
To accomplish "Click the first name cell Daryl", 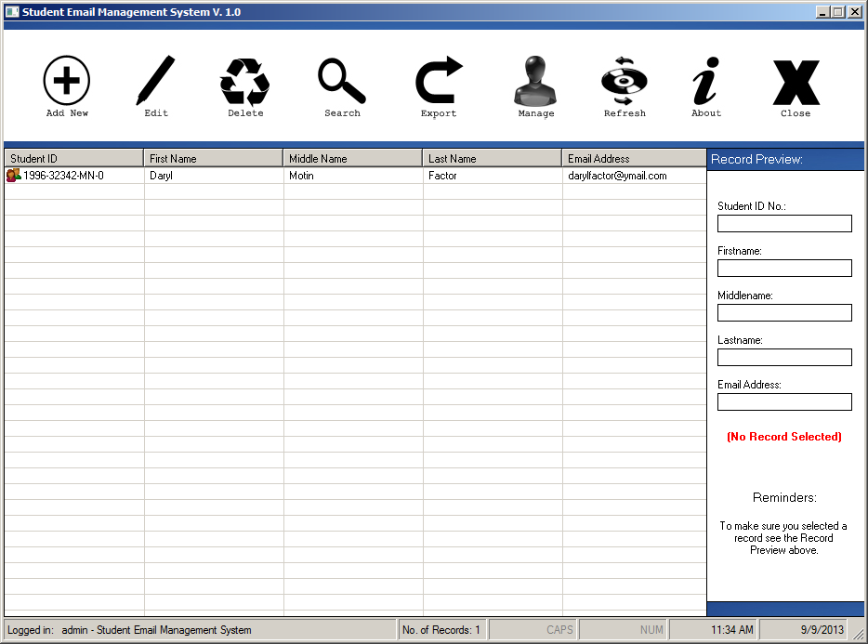I will click(x=161, y=176).
